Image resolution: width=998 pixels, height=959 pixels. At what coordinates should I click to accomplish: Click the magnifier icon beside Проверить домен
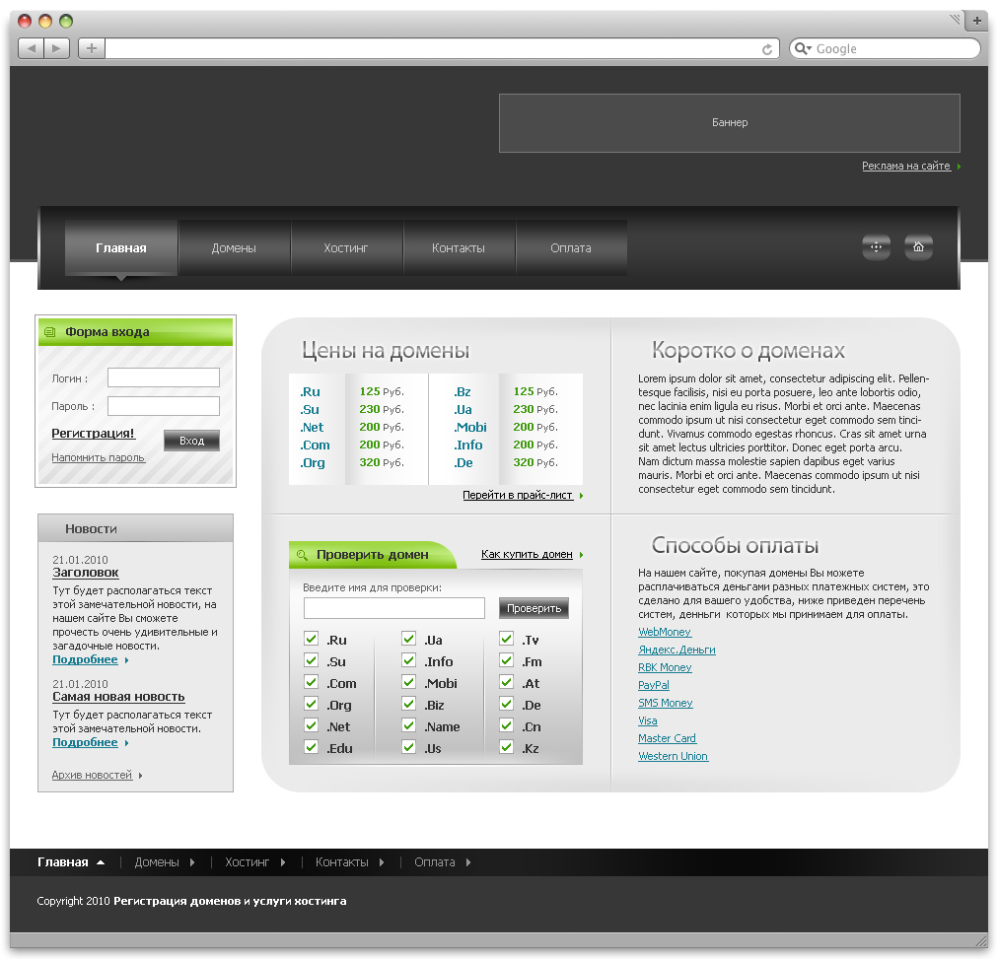tap(303, 555)
